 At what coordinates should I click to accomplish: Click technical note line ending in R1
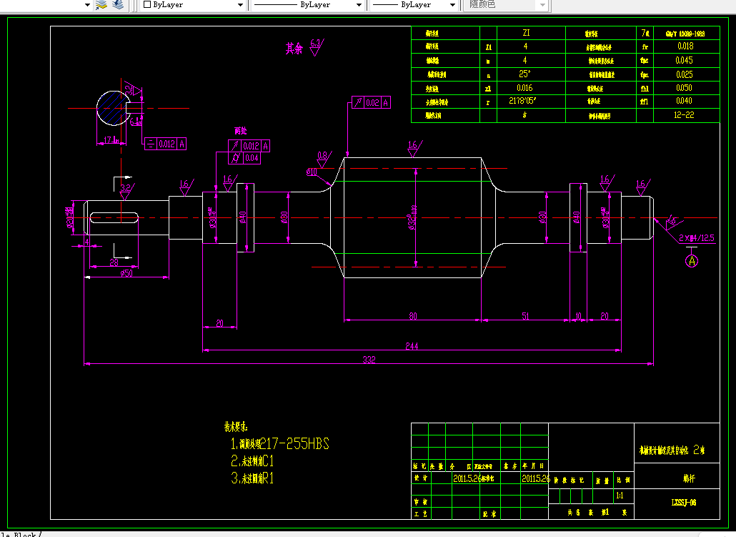(x=252, y=478)
